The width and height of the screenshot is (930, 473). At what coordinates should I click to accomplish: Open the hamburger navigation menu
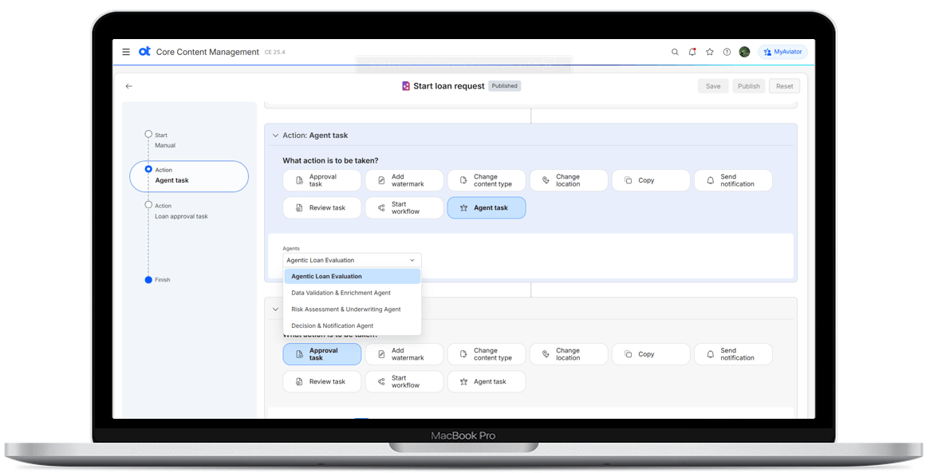coord(125,51)
